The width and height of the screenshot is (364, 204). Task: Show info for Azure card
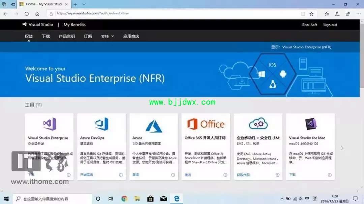click(173, 175)
